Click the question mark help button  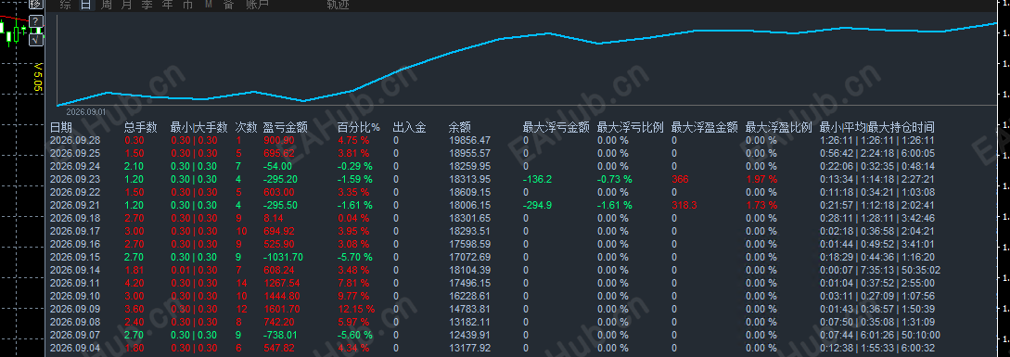pos(37,21)
